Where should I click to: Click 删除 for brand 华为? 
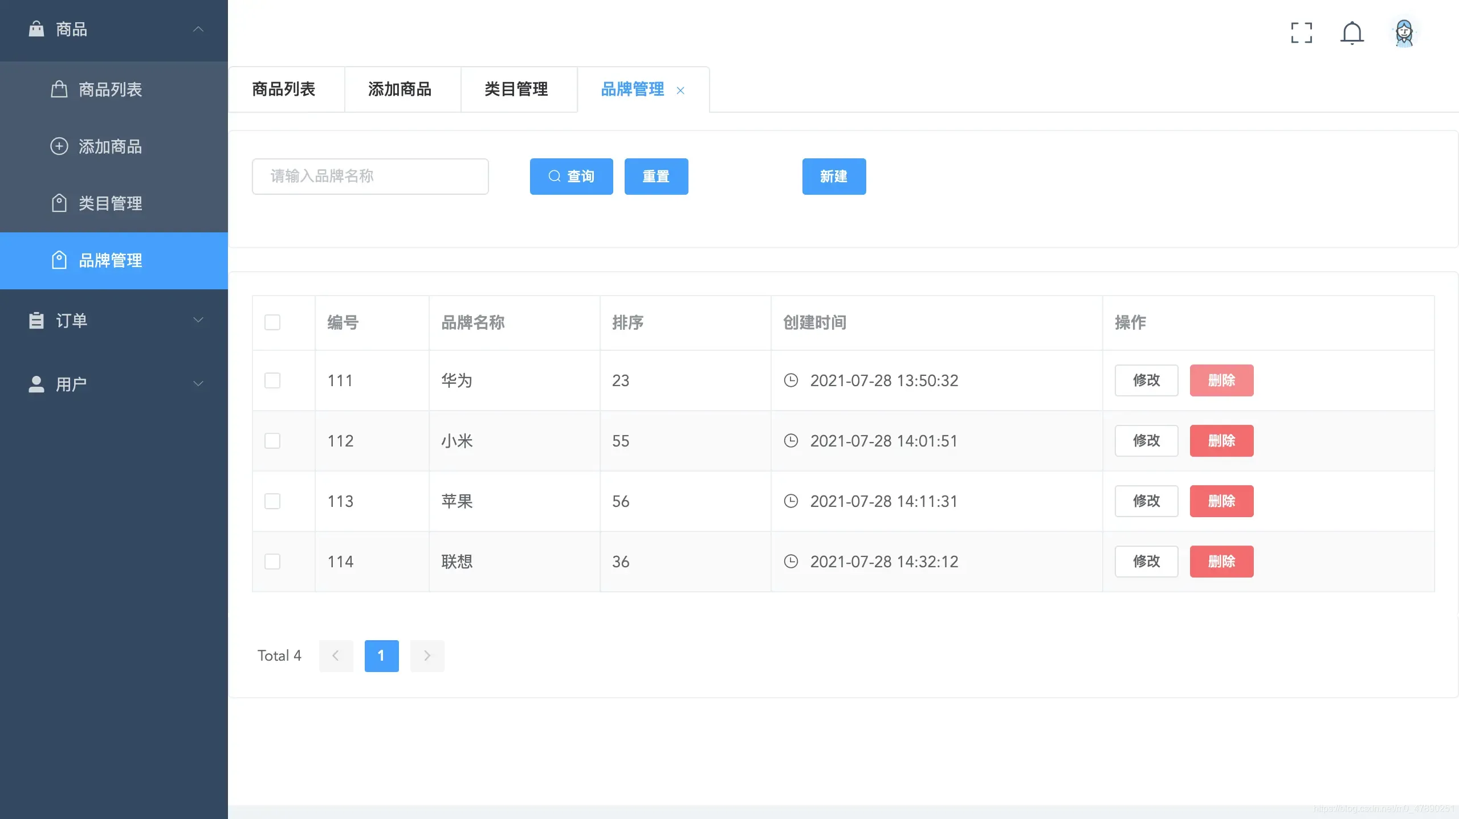pos(1221,380)
